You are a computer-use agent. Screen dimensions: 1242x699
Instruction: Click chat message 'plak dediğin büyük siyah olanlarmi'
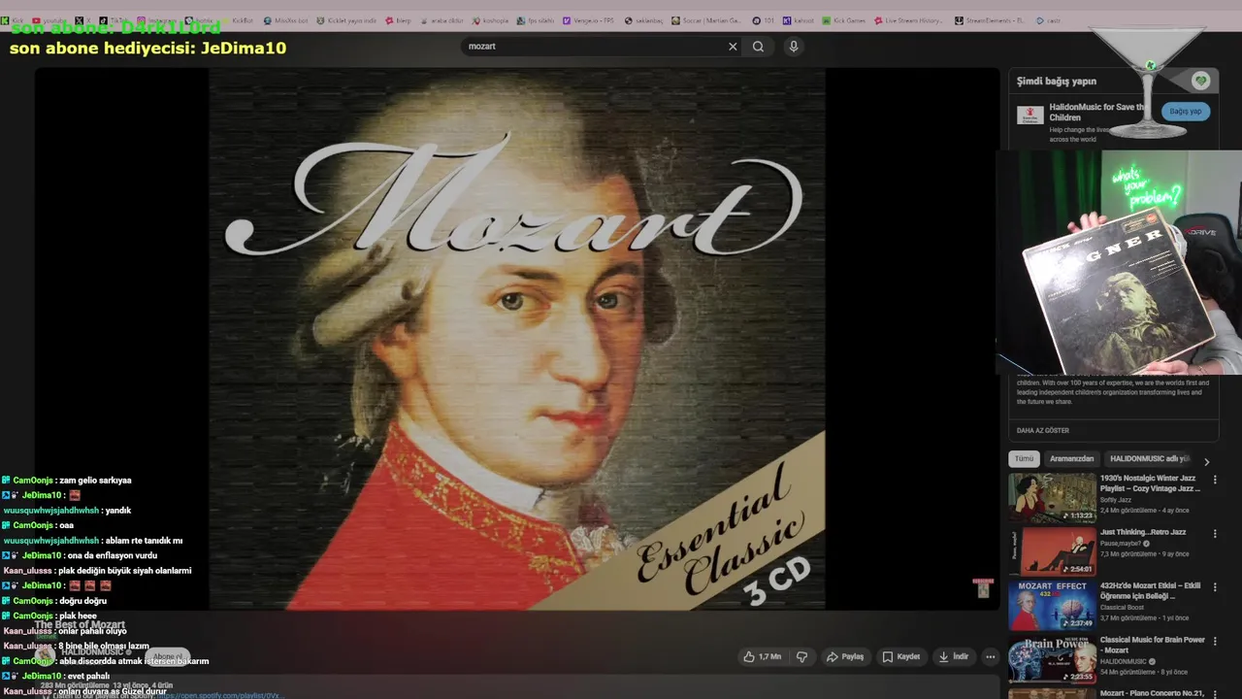124,571
